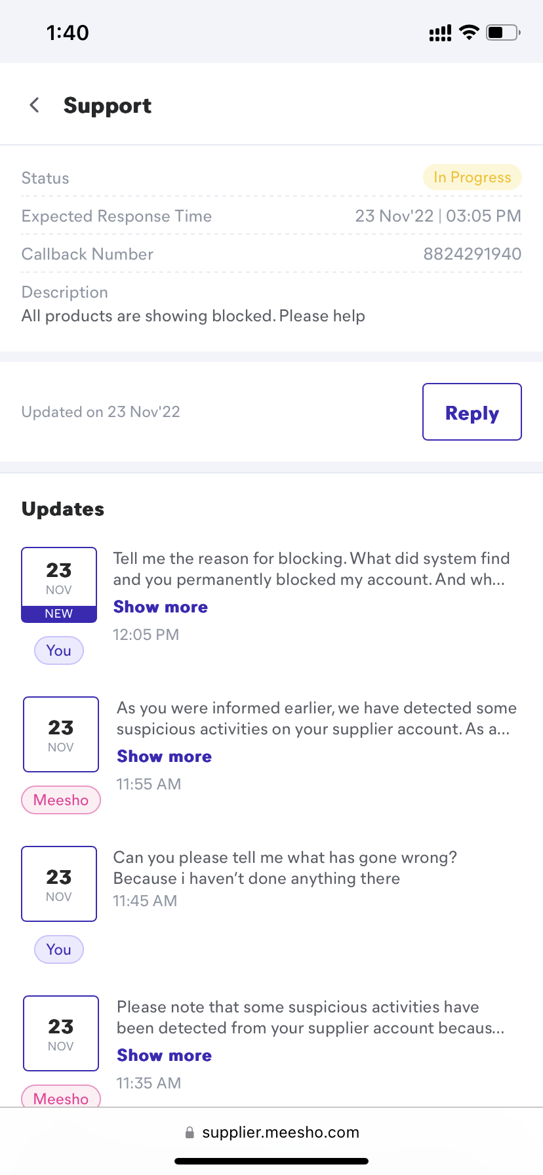Screen dimensions: 543x1175
Task: Tap the 23 Nov date tile for 11:45 AM update
Action: [59, 883]
